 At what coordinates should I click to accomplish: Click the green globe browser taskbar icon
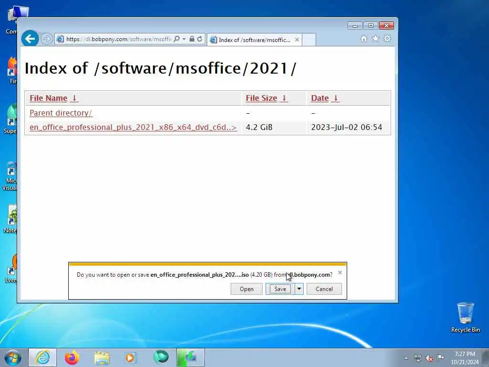161,357
